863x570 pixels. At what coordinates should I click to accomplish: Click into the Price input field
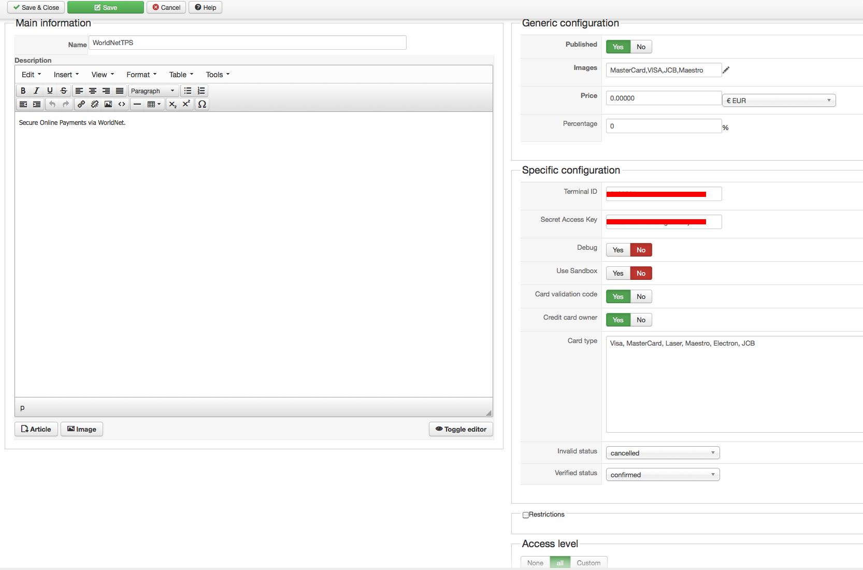(x=664, y=98)
